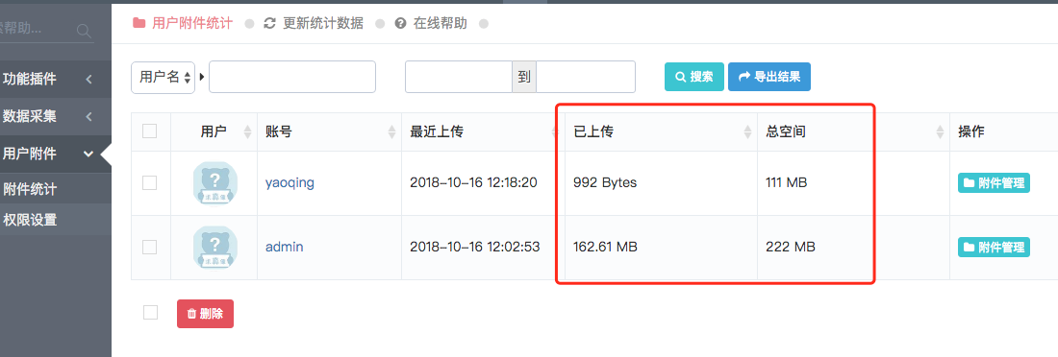This screenshot has width=1058, height=357.
Task: Toggle the checkbox beside the 删除 button
Action: [x=150, y=313]
